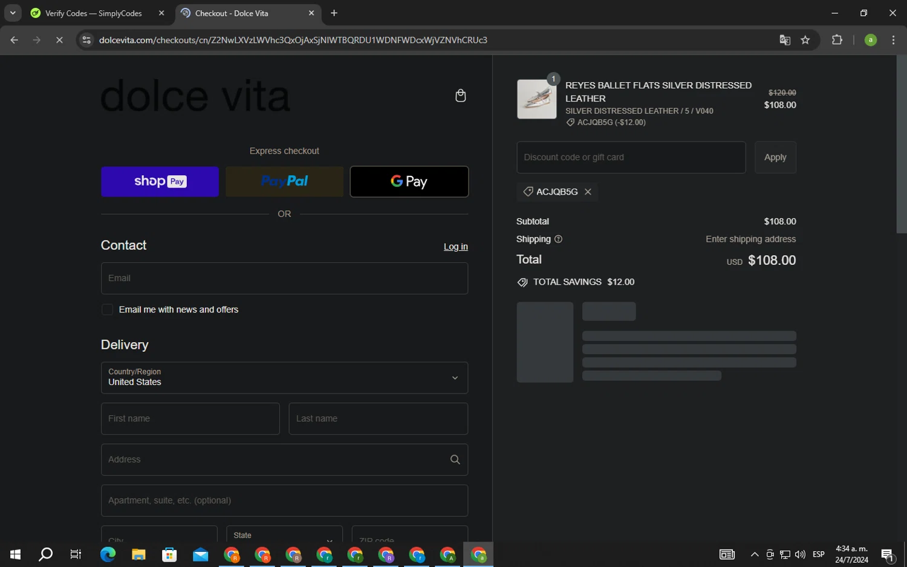Open the Windows Start menu
The image size is (907, 567).
[15, 554]
